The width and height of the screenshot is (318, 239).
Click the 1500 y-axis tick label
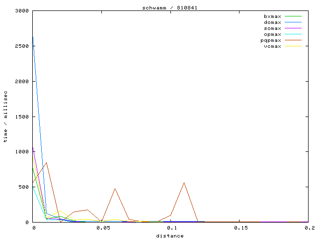click(x=22, y=117)
